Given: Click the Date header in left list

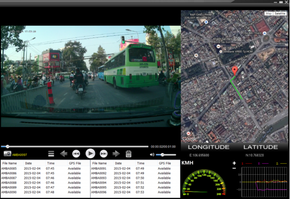Looking at the screenshot, I should [x=29, y=163].
